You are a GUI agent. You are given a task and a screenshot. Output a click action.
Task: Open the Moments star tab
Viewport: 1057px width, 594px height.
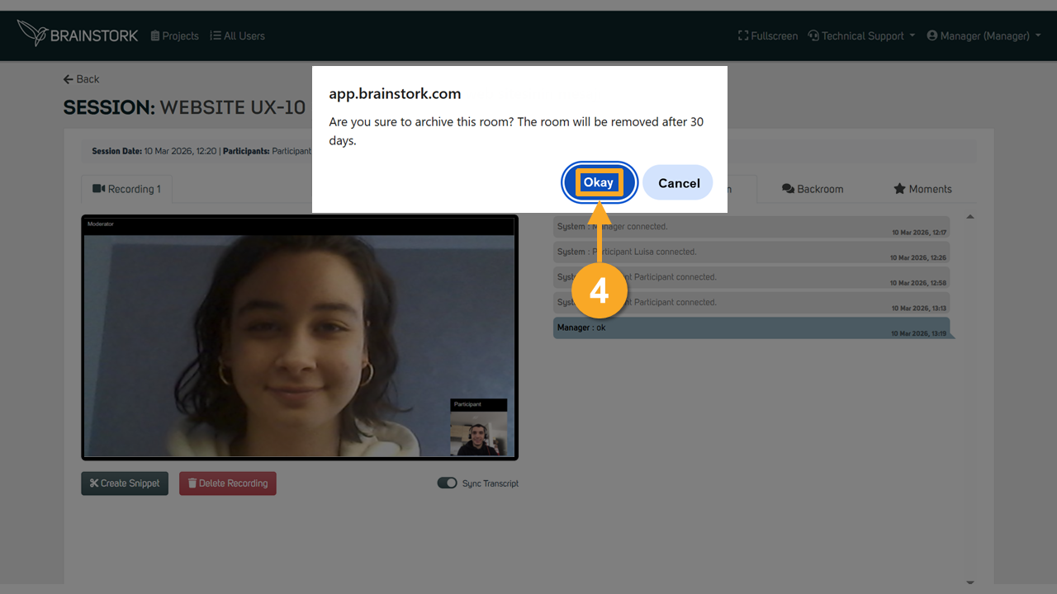pyautogui.click(x=922, y=189)
